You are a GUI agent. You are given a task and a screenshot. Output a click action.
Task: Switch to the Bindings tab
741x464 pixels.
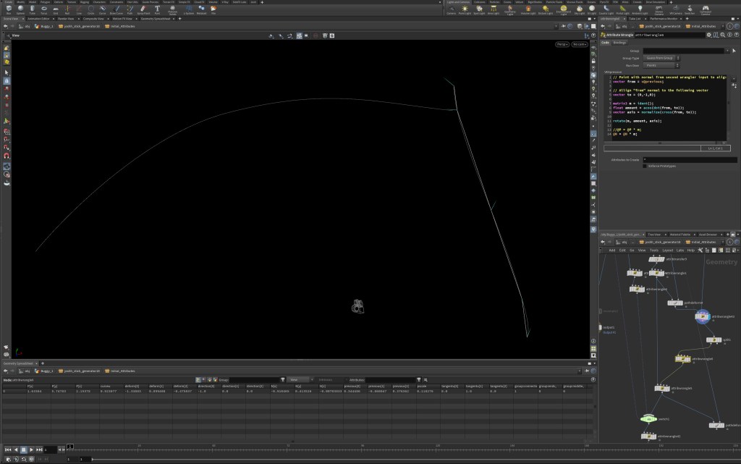tap(620, 43)
